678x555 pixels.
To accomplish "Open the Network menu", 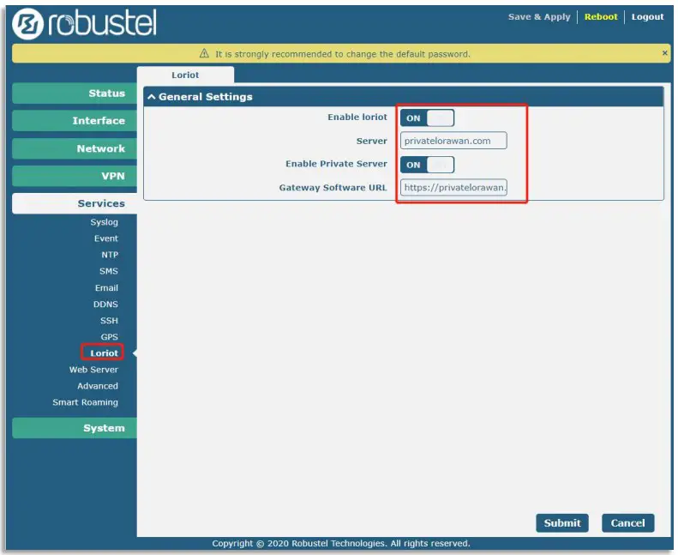I will (75, 148).
